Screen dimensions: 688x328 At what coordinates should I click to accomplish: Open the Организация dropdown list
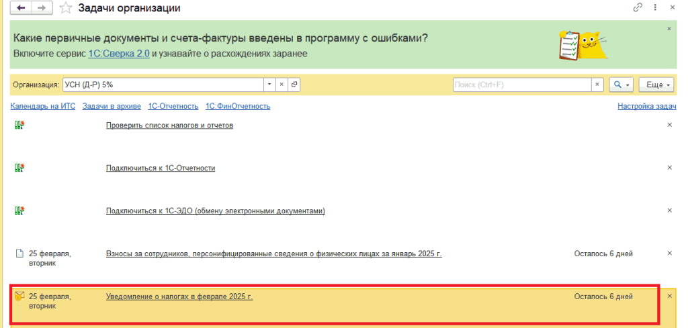(269, 85)
